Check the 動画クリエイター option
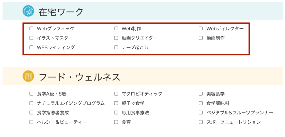Screen dimensions: 285x137 click(x=116, y=38)
